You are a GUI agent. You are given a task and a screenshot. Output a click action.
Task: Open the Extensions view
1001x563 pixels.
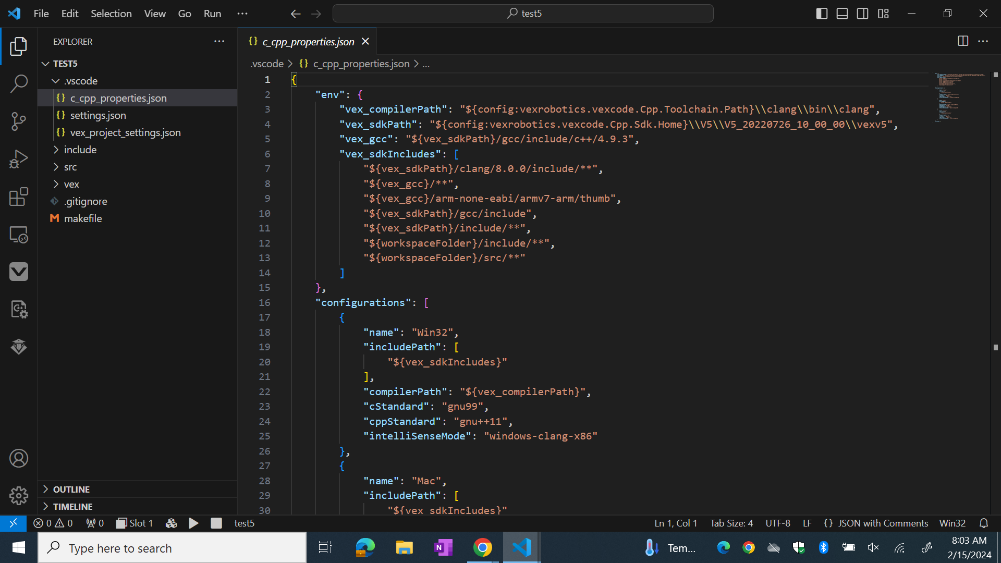[x=19, y=197]
